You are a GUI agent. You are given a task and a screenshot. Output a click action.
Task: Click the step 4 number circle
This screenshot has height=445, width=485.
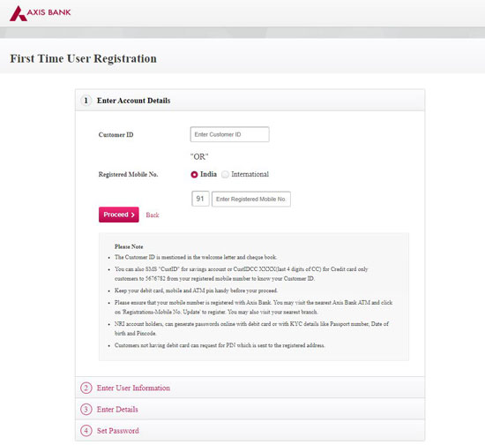[x=86, y=431]
